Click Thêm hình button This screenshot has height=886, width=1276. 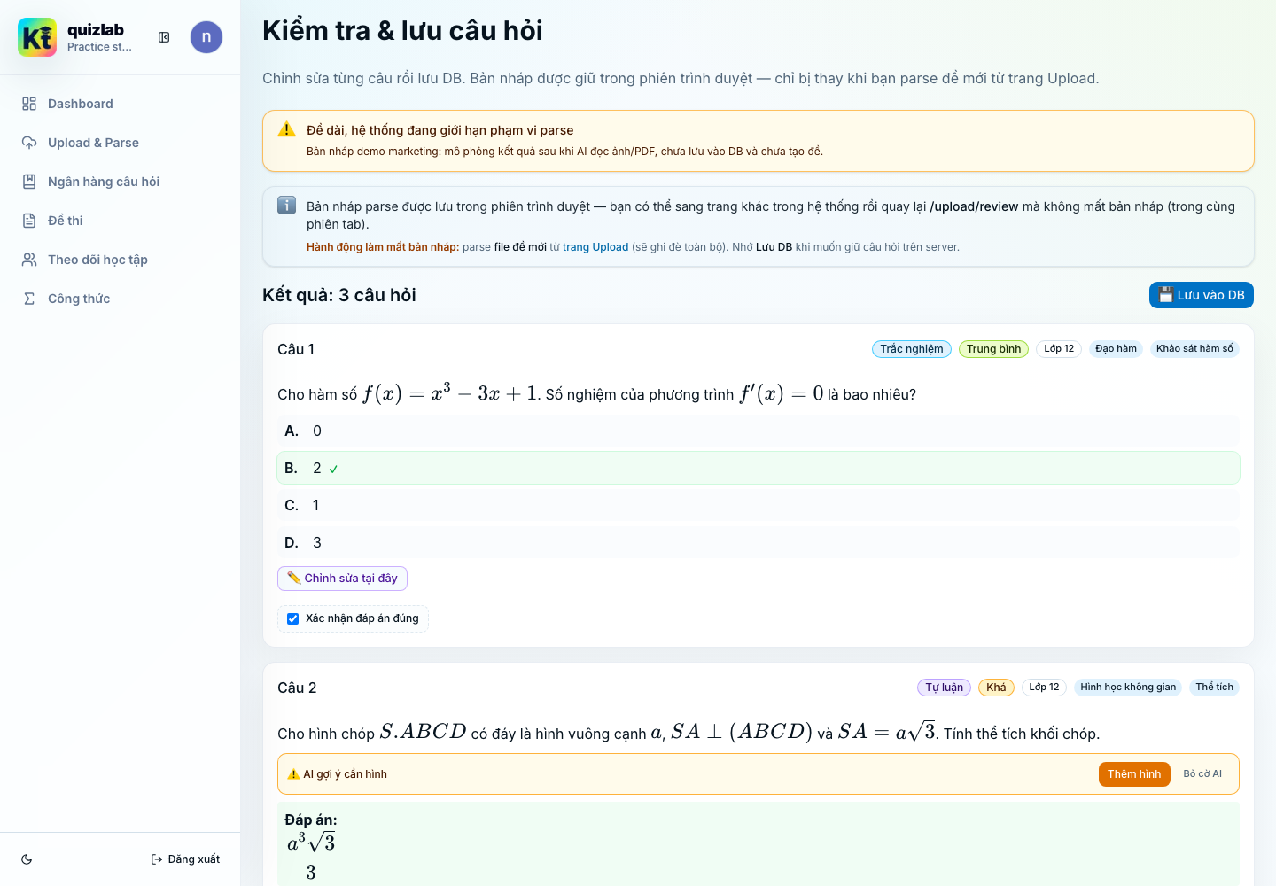(1134, 774)
